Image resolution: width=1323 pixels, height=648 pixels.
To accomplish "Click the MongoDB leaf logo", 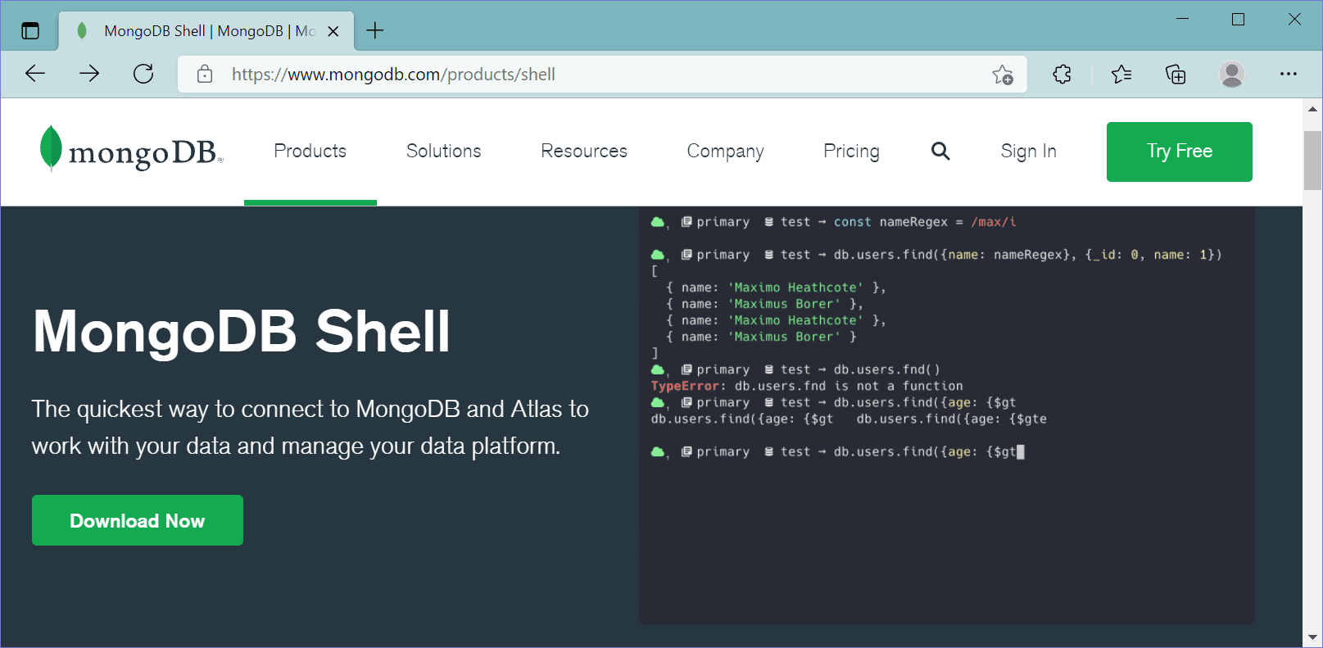I will [x=51, y=148].
